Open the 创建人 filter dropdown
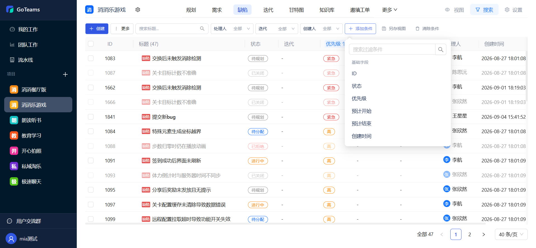This screenshot has width=536, height=248. [321, 29]
